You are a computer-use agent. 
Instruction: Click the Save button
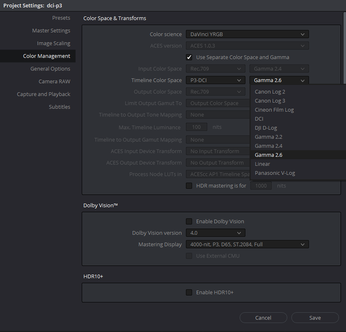pyautogui.click(x=315, y=317)
